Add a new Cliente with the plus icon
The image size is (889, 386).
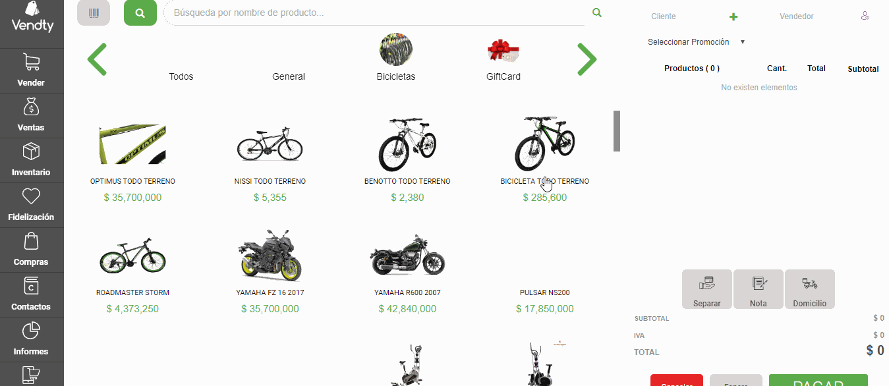click(733, 16)
